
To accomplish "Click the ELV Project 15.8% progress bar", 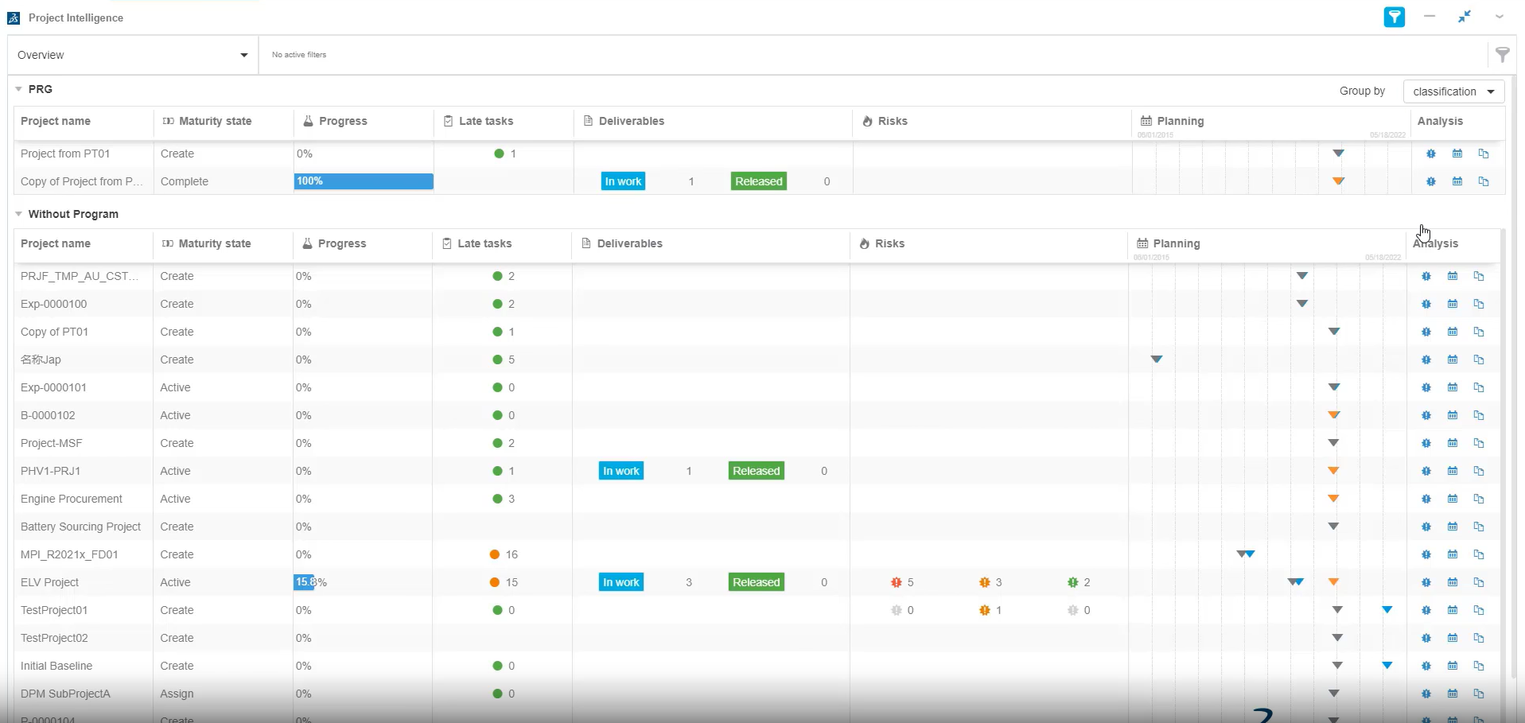I will click(305, 582).
